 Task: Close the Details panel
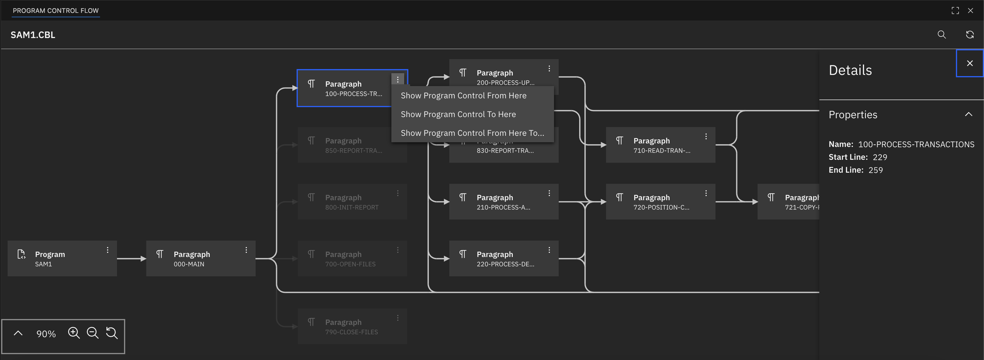(969, 63)
